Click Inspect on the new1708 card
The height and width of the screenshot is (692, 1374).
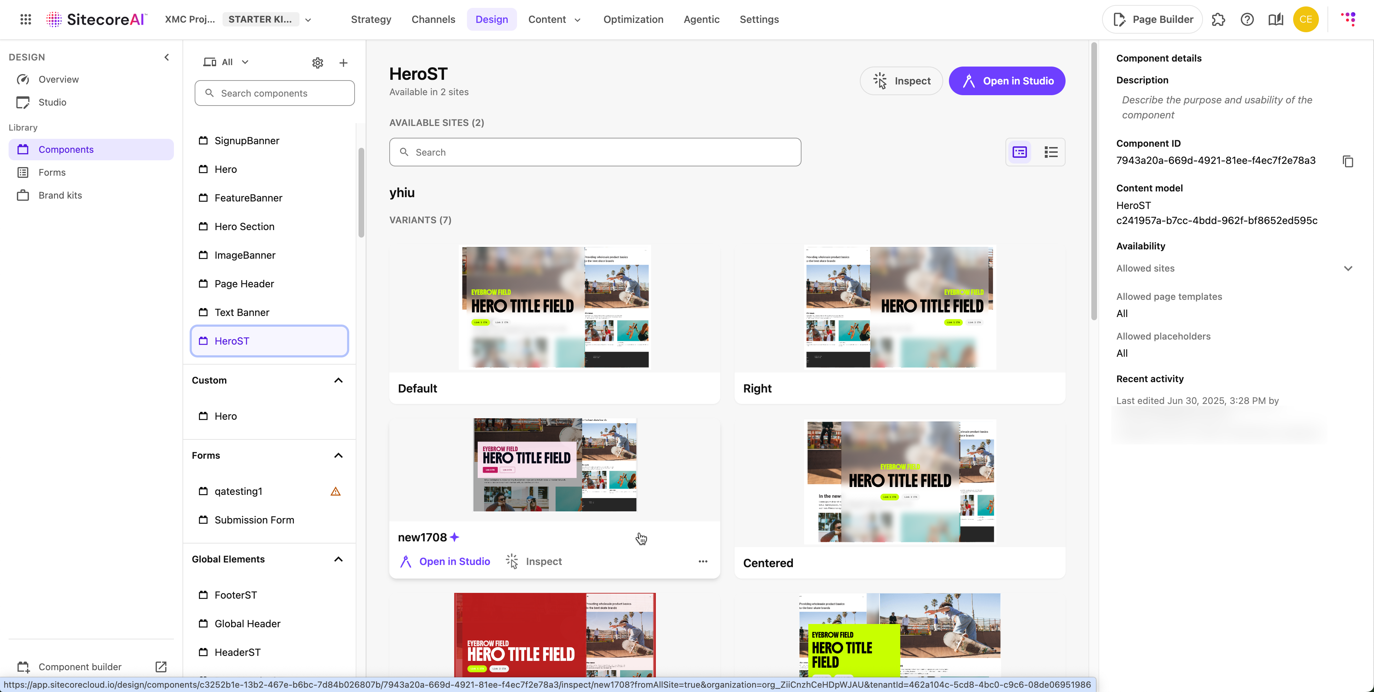pyautogui.click(x=533, y=561)
